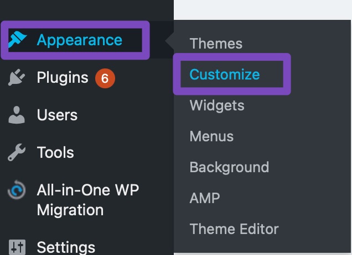The width and height of the screenshot is (352, 255).
Task: Open the Settings menu label
Action: coord(66,247)
